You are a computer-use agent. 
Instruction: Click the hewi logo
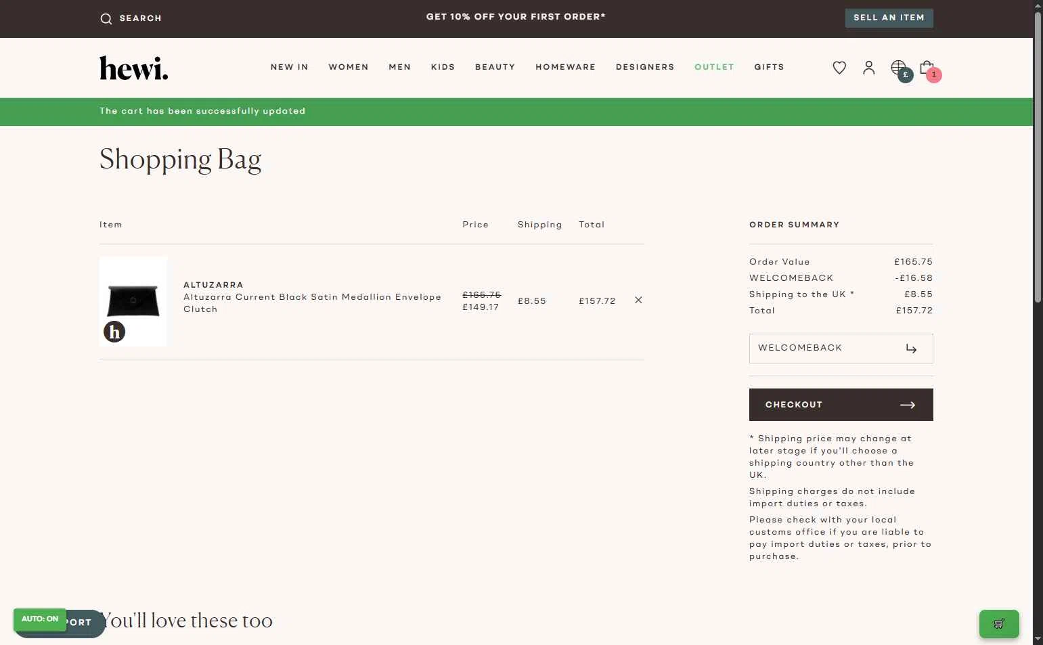click(x=133, y=68)
